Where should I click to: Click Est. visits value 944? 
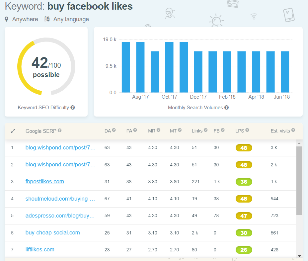274,199
